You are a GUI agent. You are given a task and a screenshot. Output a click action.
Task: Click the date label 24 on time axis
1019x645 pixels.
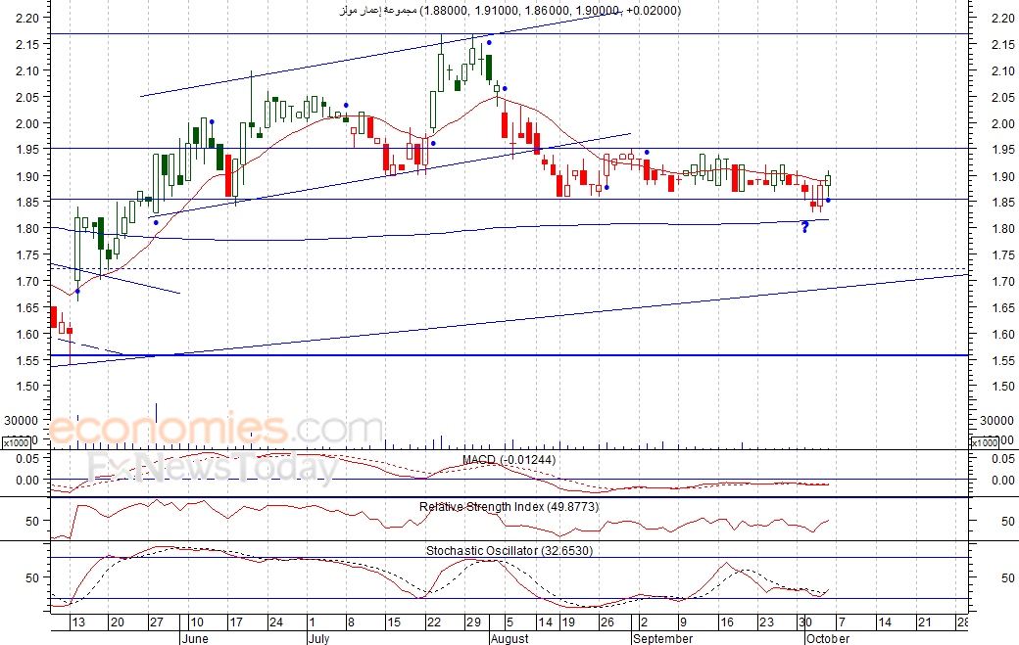276,622
